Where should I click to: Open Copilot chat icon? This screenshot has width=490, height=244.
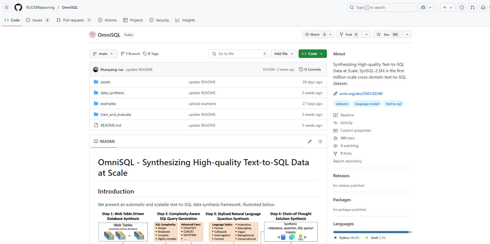point(423,7)
